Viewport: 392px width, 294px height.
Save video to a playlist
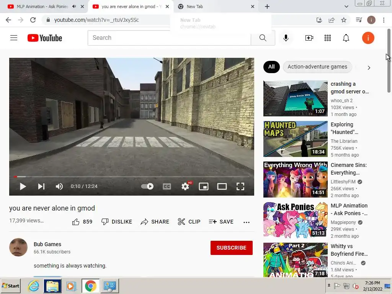click(221, 222)
